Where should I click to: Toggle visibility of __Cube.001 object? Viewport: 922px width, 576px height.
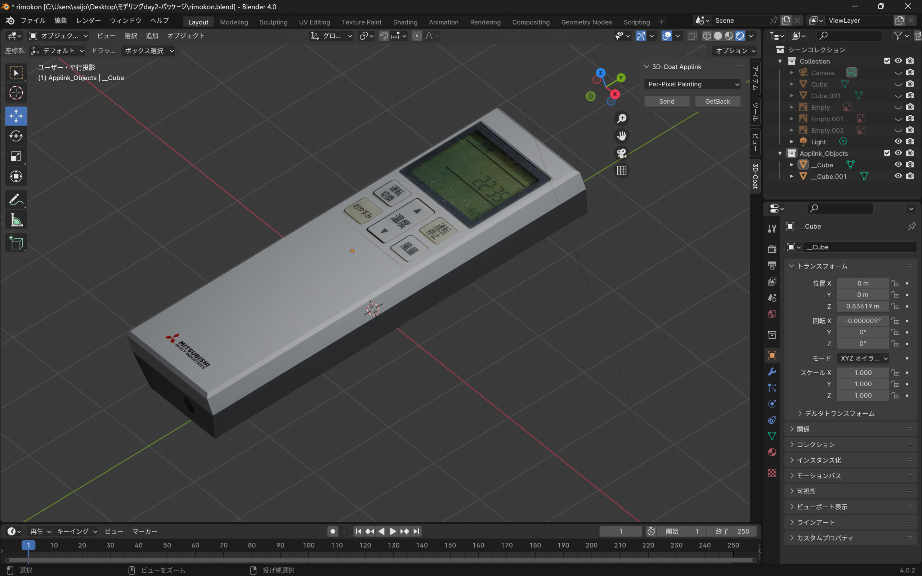pos(898,176)
